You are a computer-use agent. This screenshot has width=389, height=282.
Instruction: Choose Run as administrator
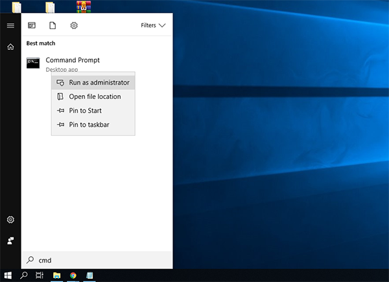pyautogui.click(x=93, y=82)
